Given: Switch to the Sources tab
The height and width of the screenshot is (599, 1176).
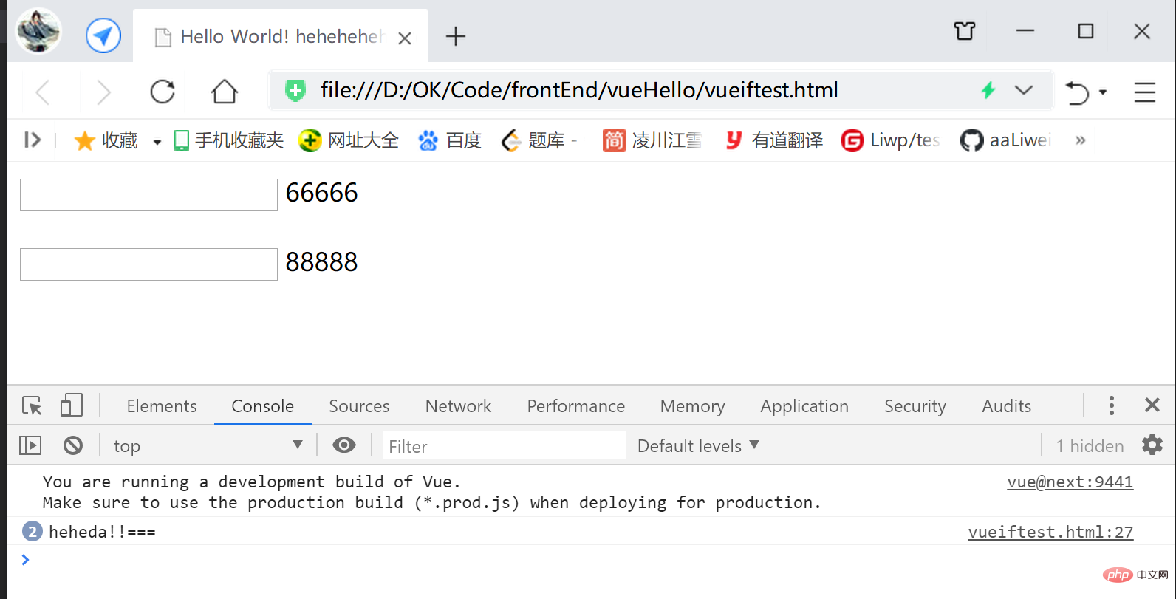Looking at the screenshot, I should tap(359, 406).
